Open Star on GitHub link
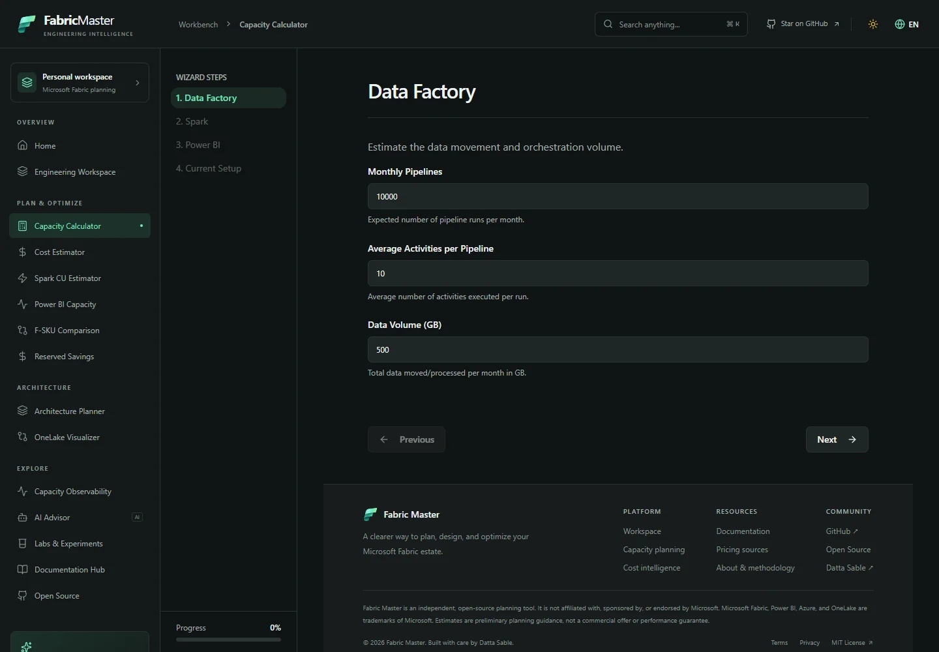 [803, 24]
